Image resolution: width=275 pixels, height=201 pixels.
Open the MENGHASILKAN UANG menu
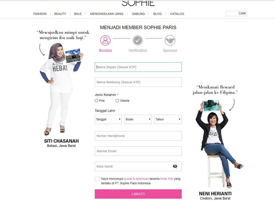107,14
